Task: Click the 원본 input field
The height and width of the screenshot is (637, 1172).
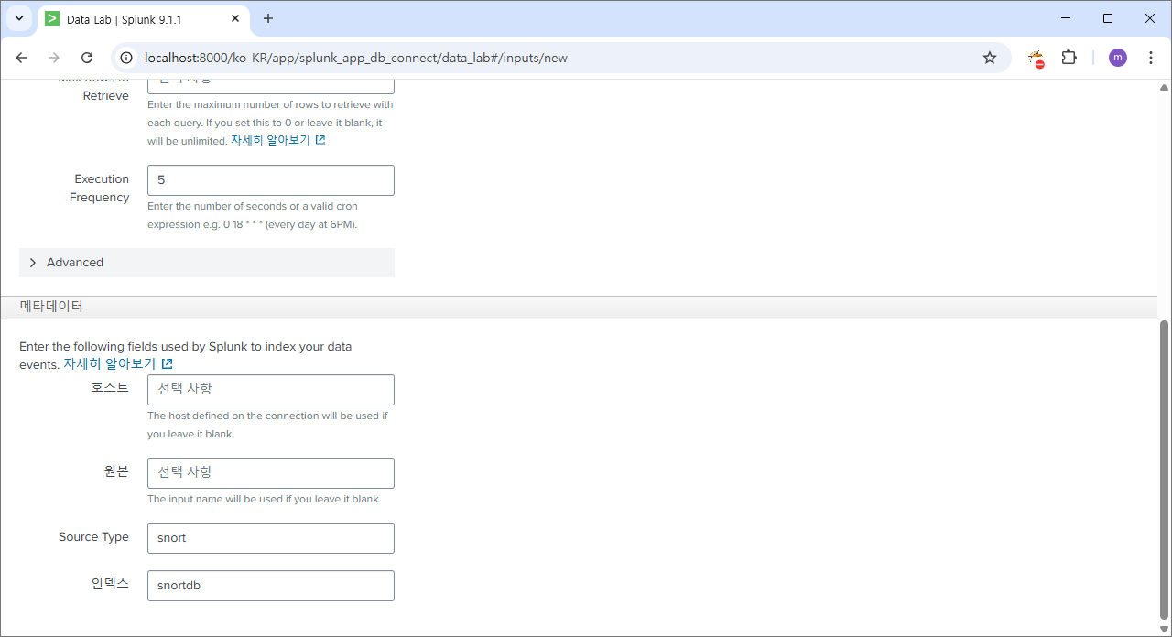Action: pyautogui.click(x=271, y=473)
